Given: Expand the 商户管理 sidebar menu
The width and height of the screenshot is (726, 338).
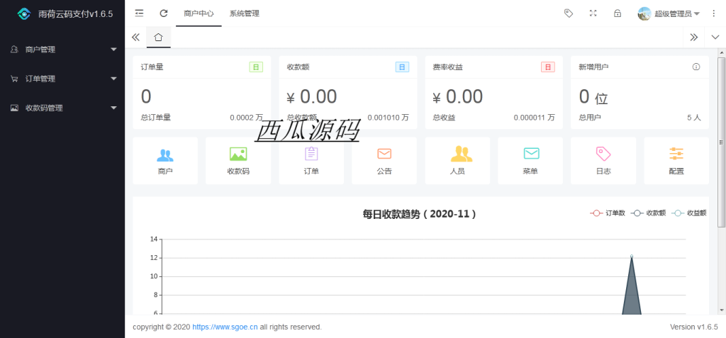Looking at the screenshot, I should point(62,49).
